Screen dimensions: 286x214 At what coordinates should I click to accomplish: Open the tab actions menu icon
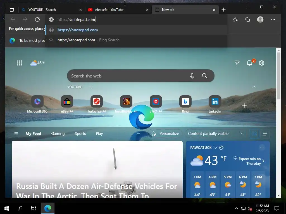[x=12, y=10]
